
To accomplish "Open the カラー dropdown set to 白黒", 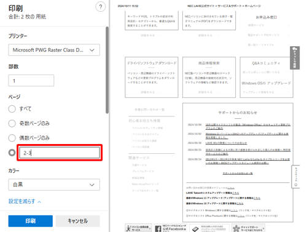I will (54, 185).
